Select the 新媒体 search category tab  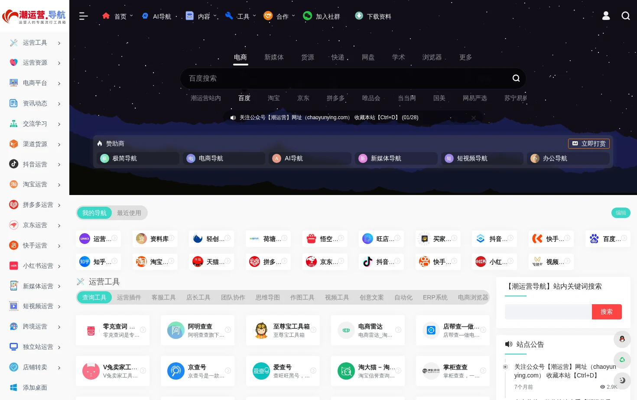click(x=274, y=57)
